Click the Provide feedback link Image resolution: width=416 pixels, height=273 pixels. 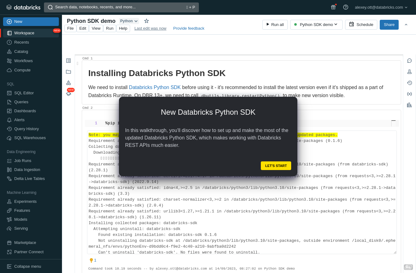(x=189, y=28)
